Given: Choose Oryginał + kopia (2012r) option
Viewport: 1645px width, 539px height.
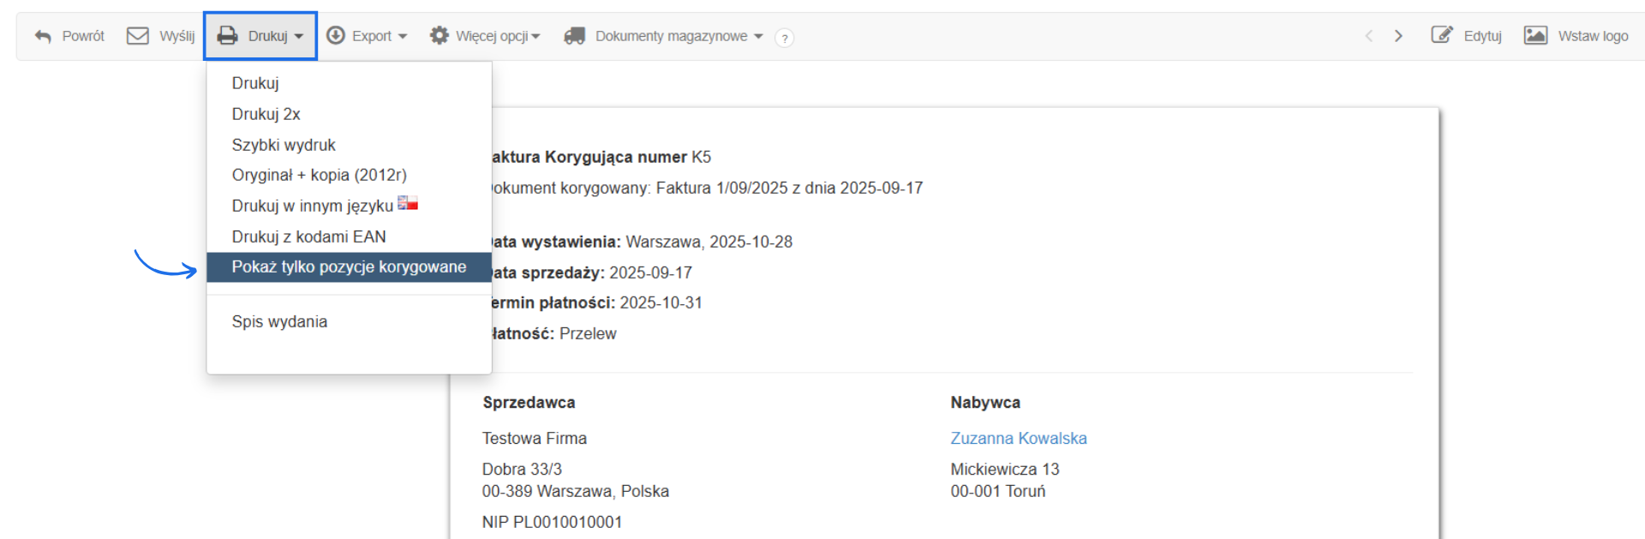Looking at the screenshot, I should coord(349,175).
